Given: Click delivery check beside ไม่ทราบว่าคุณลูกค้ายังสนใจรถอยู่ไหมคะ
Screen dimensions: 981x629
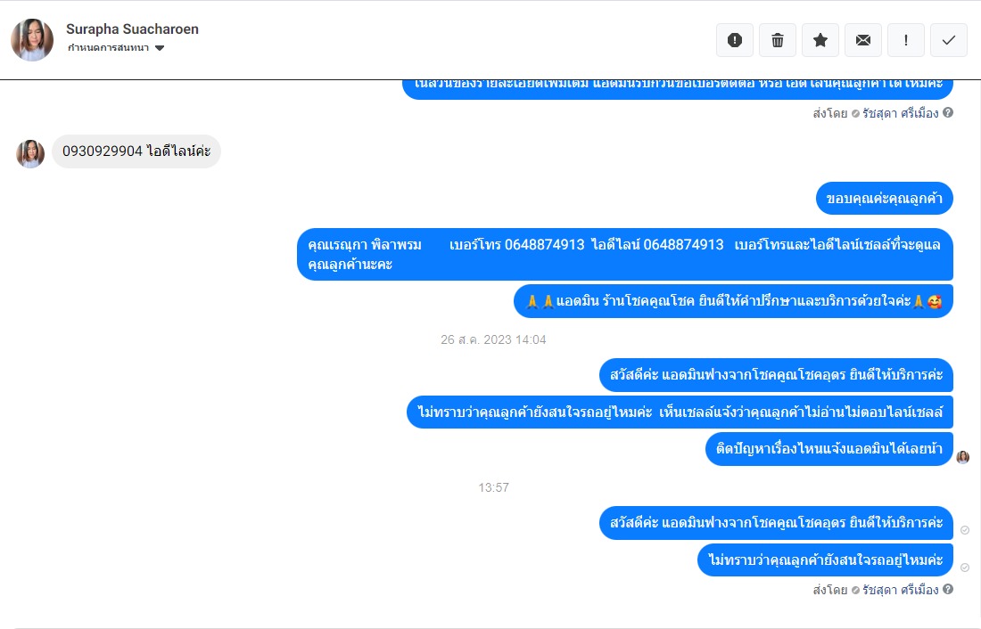Looking at the screenshot, I should point(965,568).
